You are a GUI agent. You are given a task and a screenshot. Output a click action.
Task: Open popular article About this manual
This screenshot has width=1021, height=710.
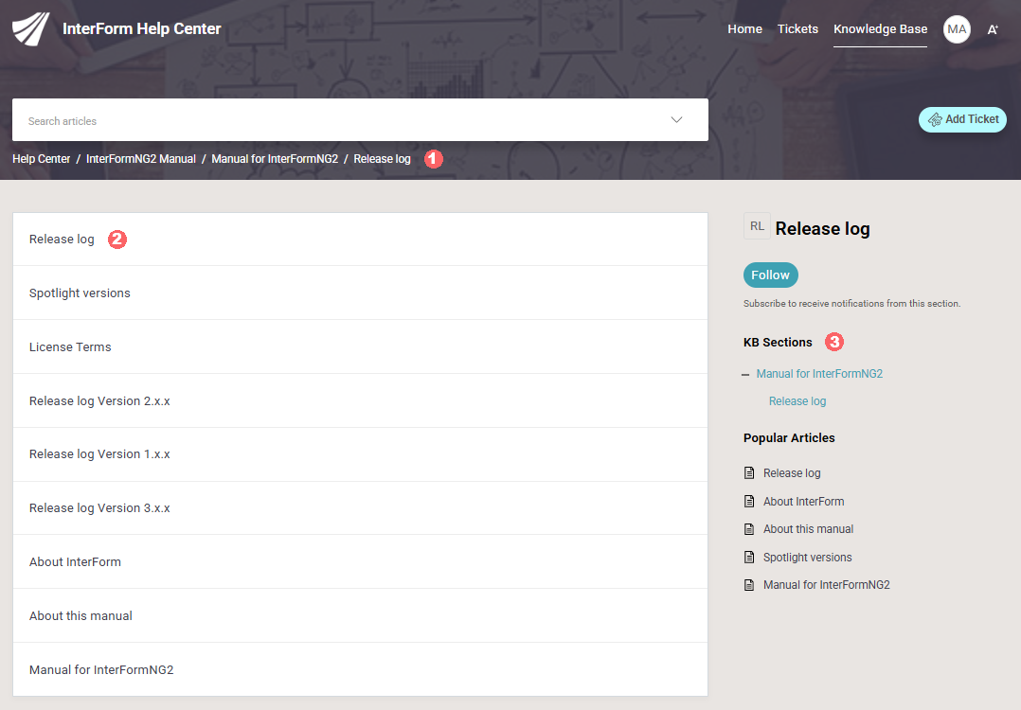tap(808, 529)
